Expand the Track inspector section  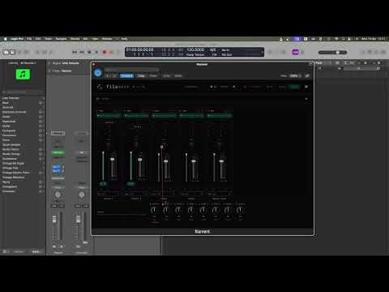(x=49, y=71)
